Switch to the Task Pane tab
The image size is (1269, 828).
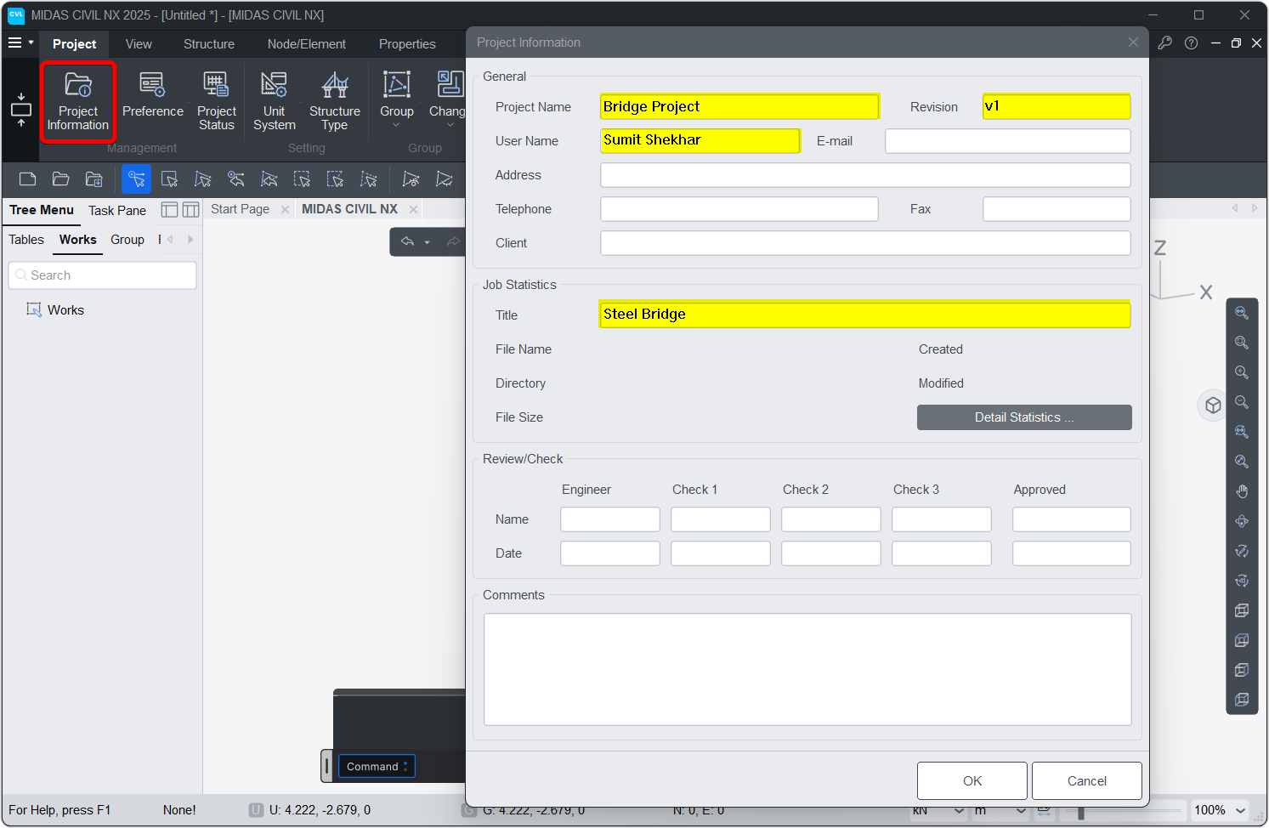117,211
